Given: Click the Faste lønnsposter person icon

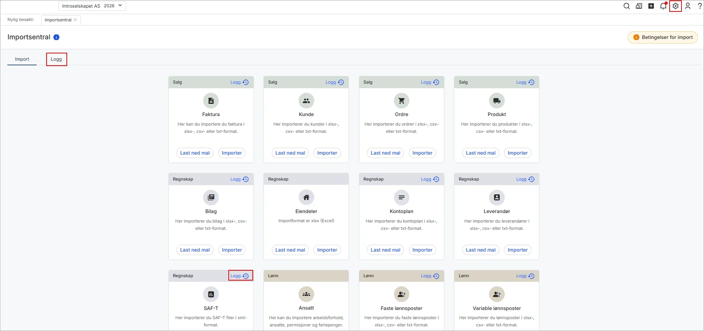Looking at the screenshot, I should (402, 294).
